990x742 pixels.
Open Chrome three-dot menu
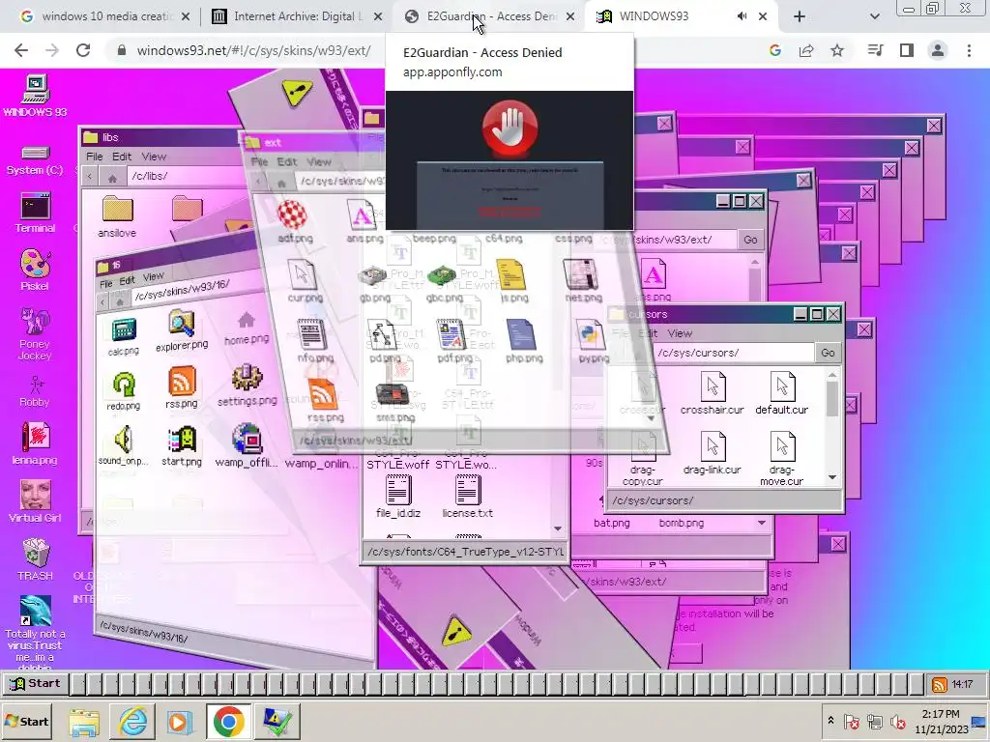tap(969, 50)
